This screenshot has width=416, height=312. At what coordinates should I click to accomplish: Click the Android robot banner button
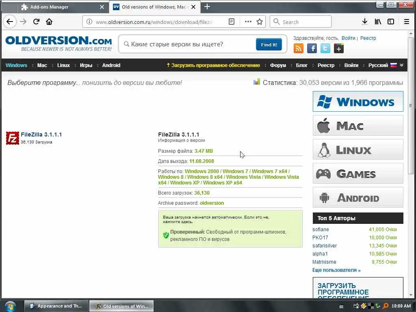[x=358, y=197]
